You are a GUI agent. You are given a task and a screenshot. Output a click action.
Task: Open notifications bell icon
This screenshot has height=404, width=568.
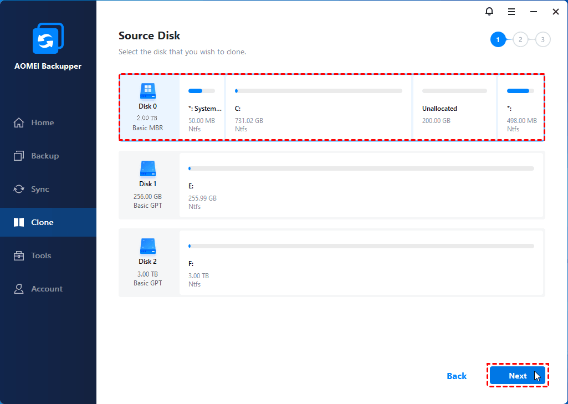point(489,12)
